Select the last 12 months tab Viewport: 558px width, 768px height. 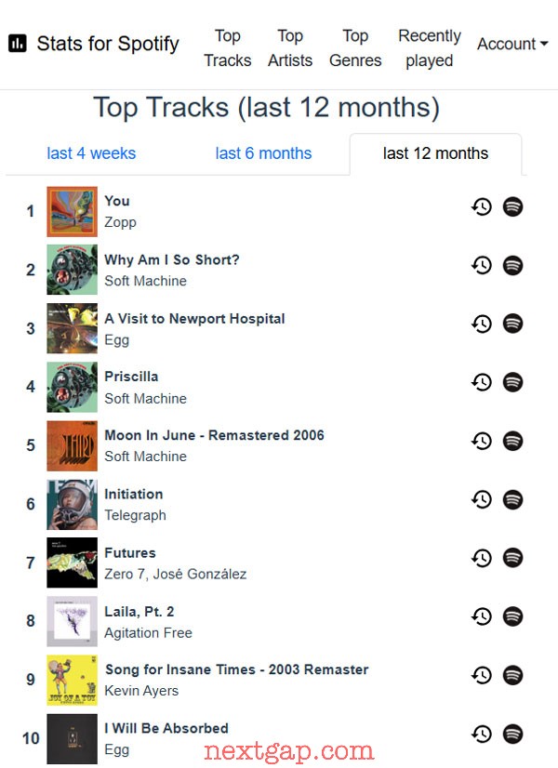point(435,153)
